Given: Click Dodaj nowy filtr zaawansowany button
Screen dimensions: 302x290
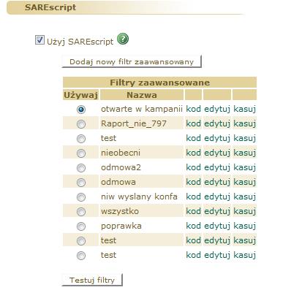Looking at the screenshot, I should click(x=132, y=61).
